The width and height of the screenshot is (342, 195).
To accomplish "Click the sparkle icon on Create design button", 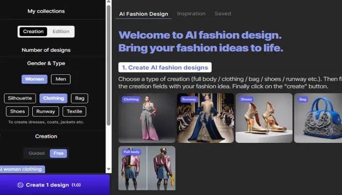I will click(20, 185).
